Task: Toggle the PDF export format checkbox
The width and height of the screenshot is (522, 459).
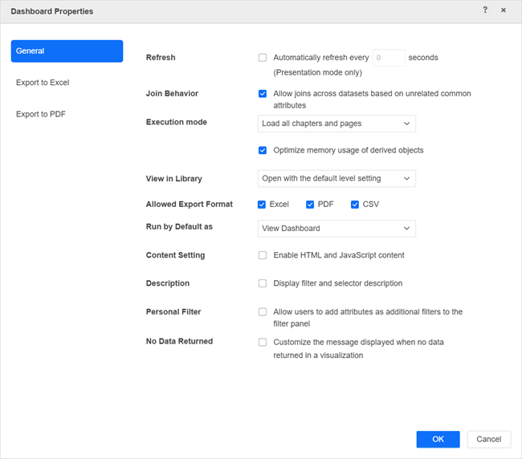Action: click(310, 205)
